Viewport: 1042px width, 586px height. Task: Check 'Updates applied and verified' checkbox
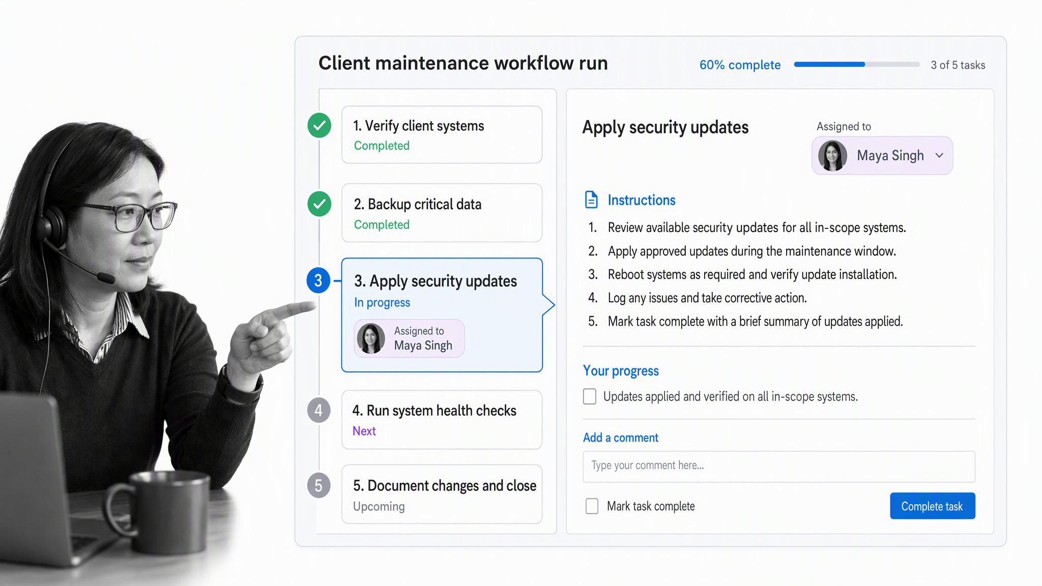(x=590, y=396)
